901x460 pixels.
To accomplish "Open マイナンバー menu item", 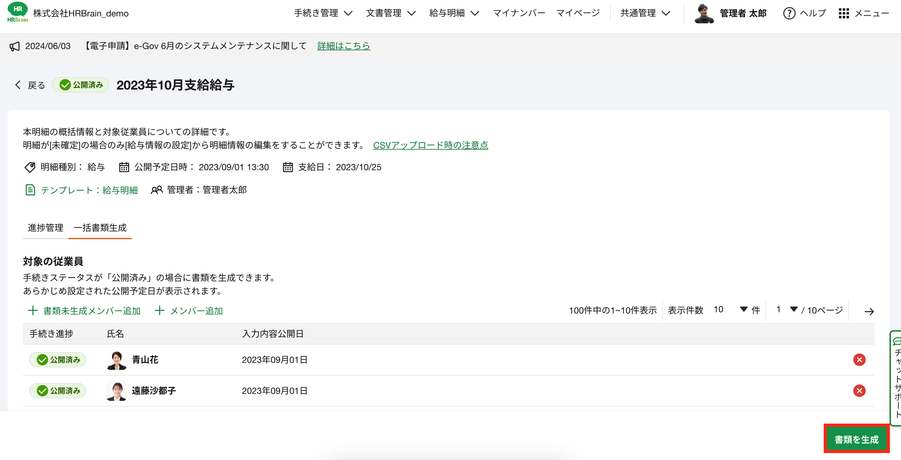I will [x=519, y=13].
